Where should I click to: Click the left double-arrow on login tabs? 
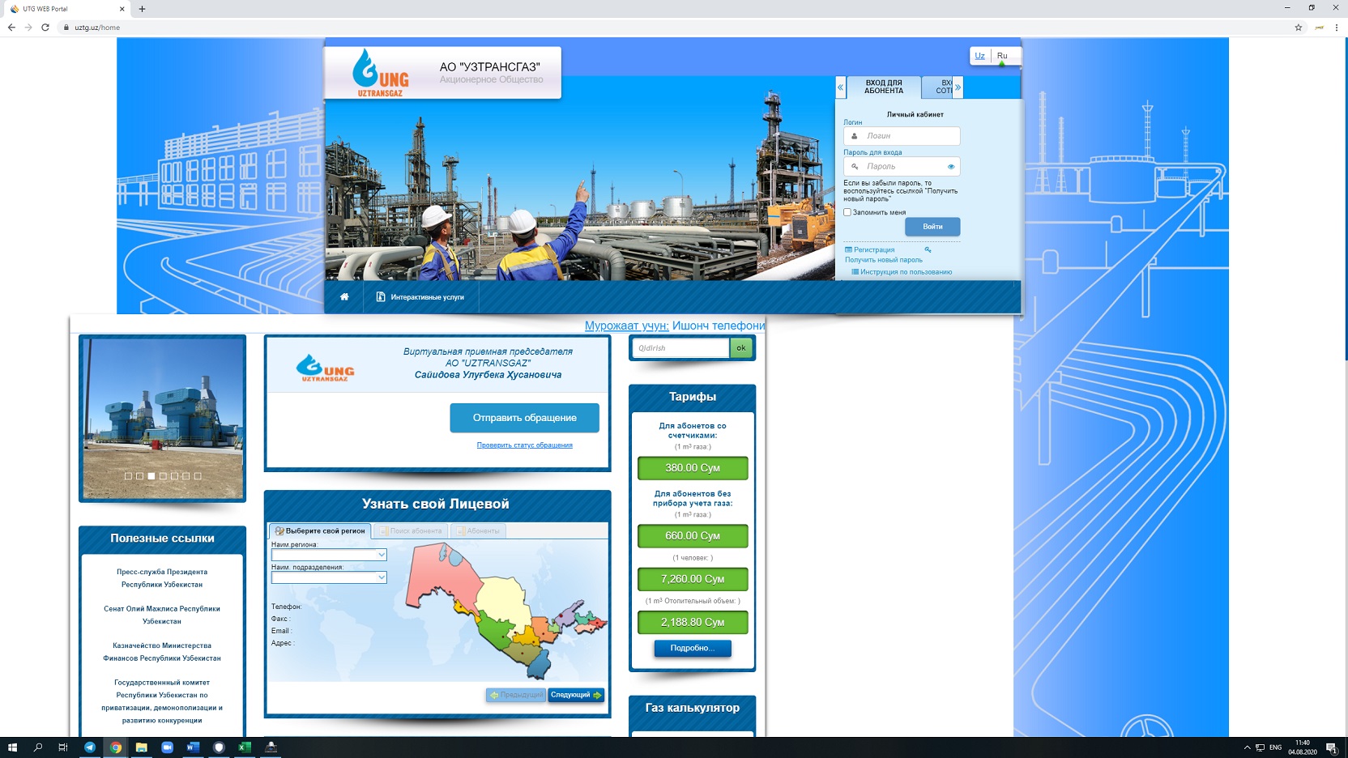click(841, 87)
